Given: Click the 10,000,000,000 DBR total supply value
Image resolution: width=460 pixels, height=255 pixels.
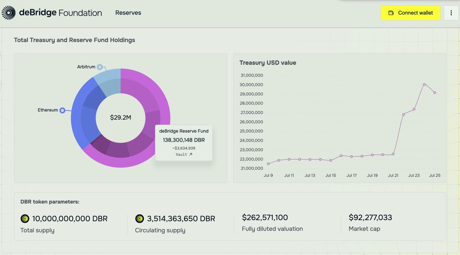Looking at the screenshot, I should (x=70, y=218).
